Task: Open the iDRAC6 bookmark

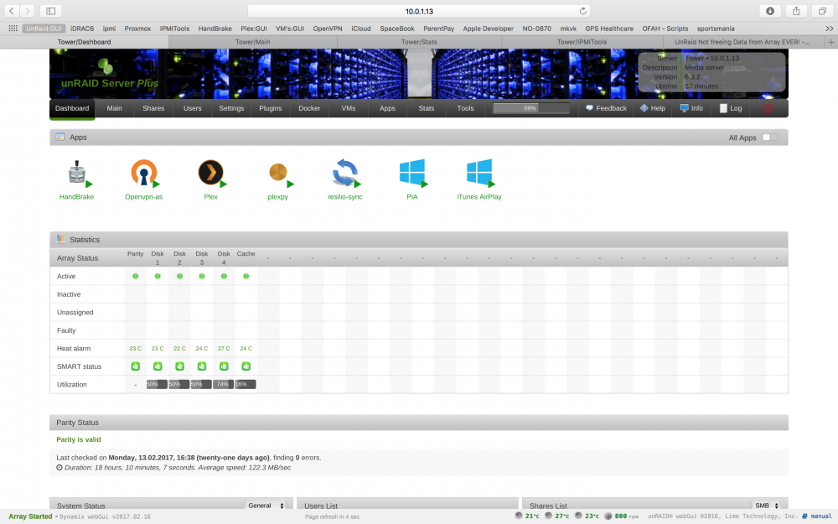Action: pos(82,29)
